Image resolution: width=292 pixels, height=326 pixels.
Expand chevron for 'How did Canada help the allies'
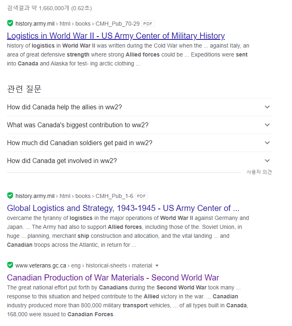pyautogui.click(x=267, y=107)
